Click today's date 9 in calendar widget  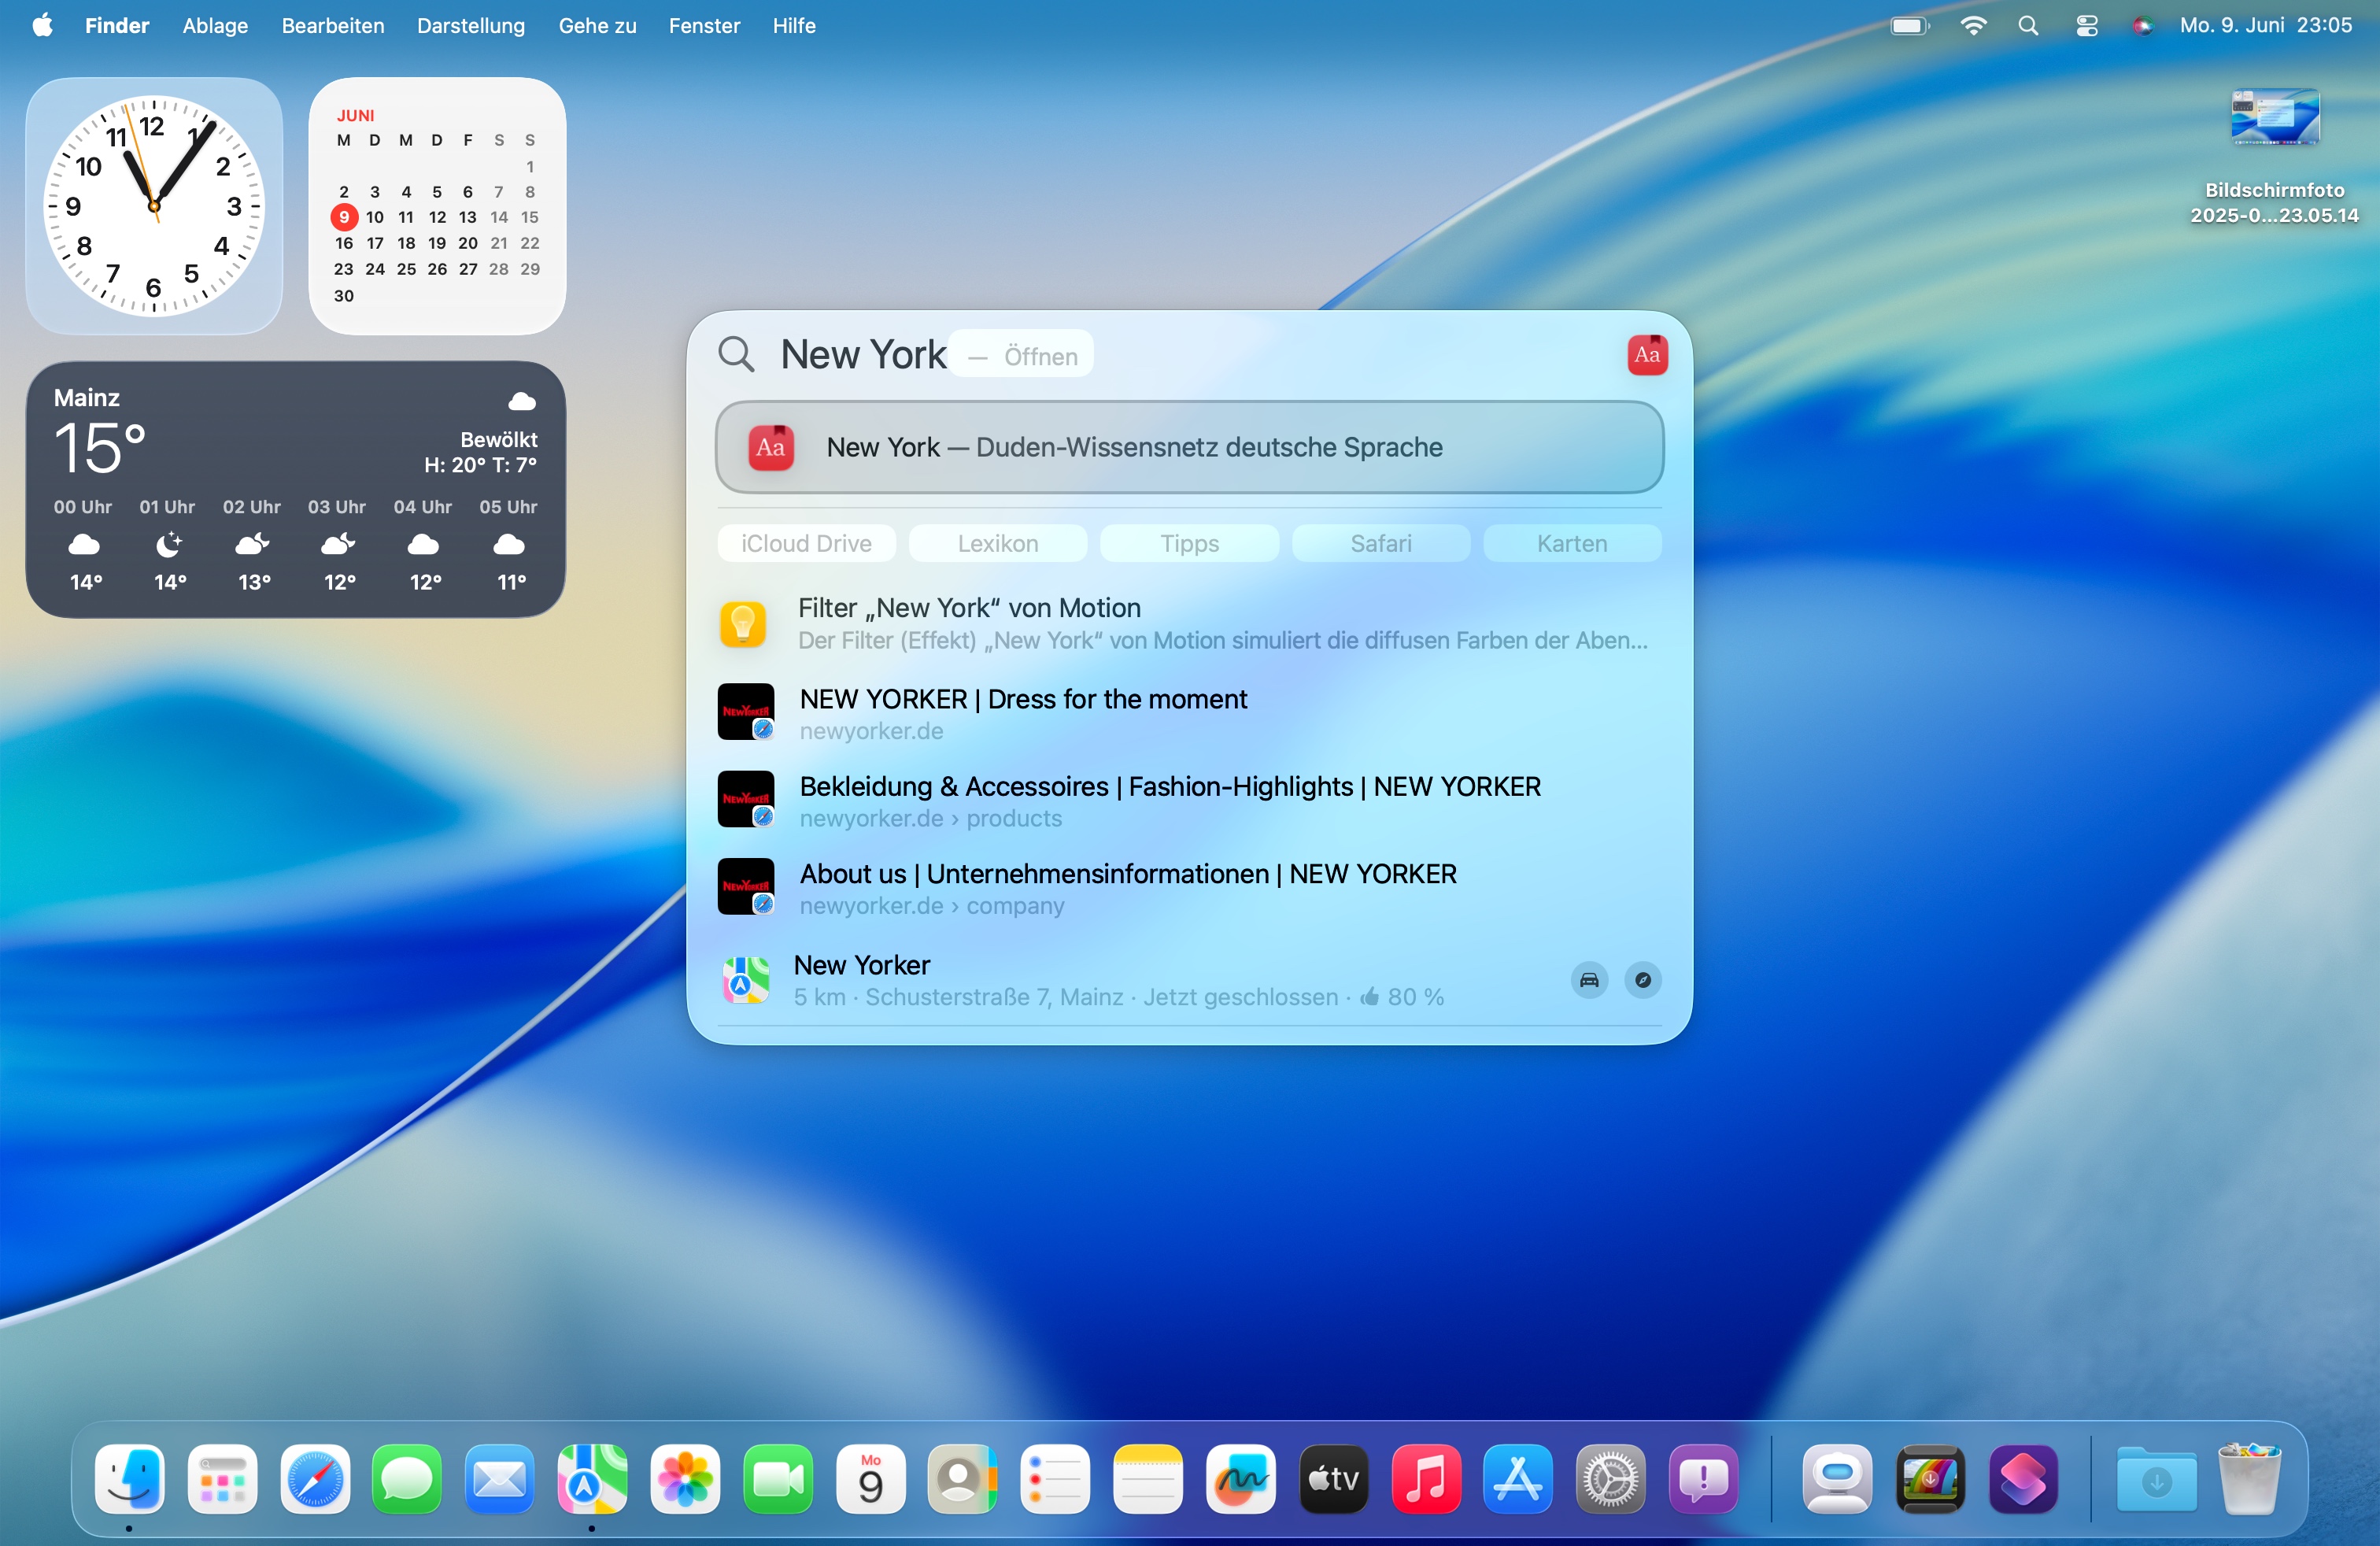(x=344, y=217)
